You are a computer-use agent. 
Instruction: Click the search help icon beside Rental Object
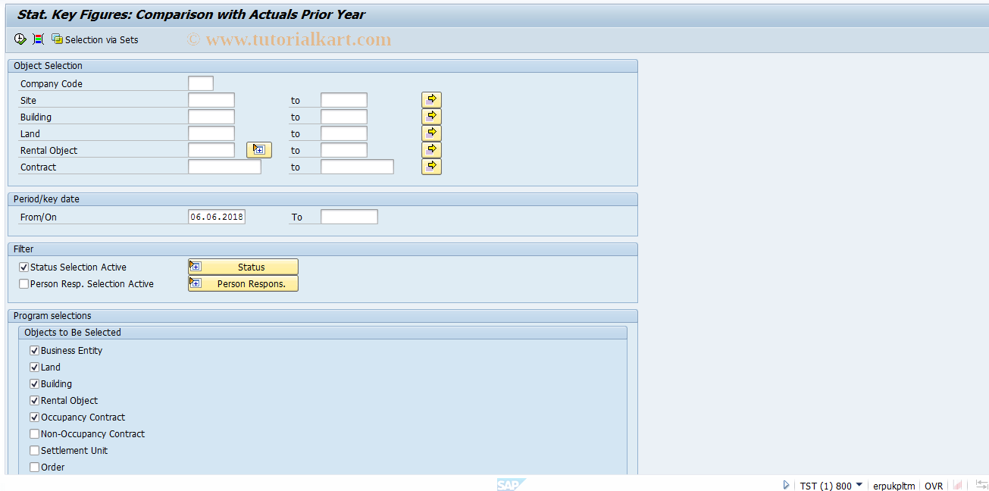click(258, 149)
